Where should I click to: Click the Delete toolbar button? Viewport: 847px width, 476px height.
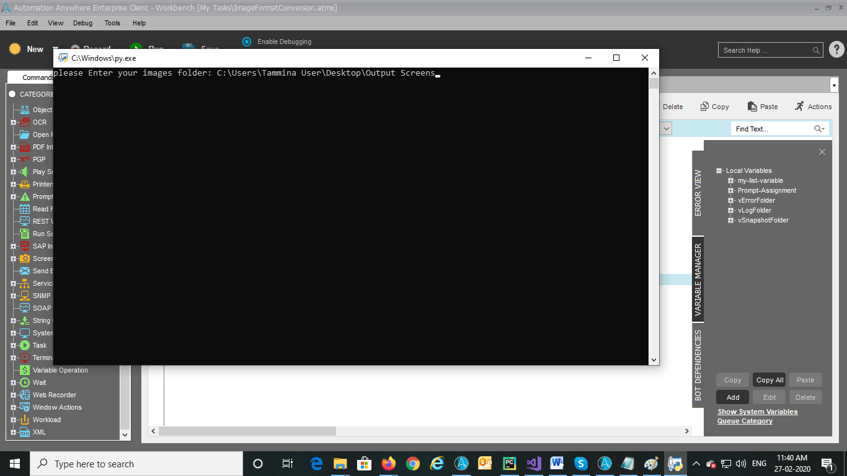[x=672, y=107]
